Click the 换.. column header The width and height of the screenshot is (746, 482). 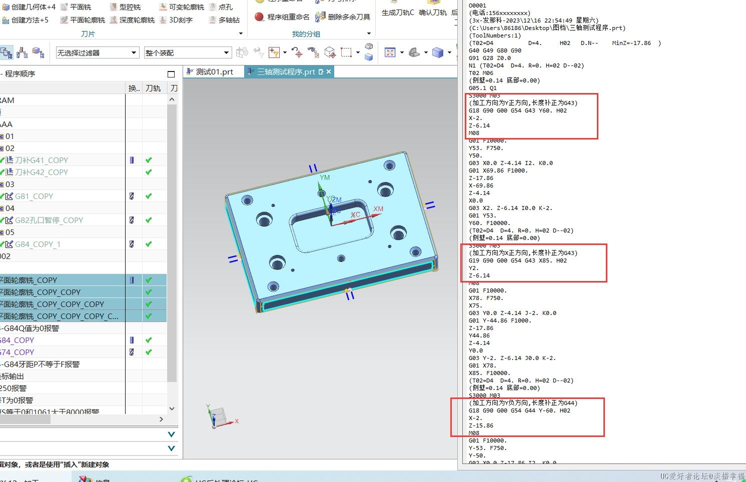(134, 88)
